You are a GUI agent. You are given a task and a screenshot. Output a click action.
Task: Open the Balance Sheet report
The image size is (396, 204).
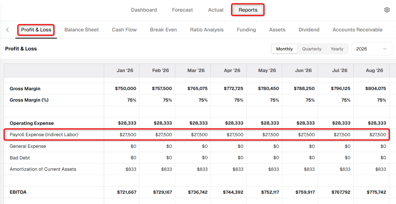tap(82, 30)
